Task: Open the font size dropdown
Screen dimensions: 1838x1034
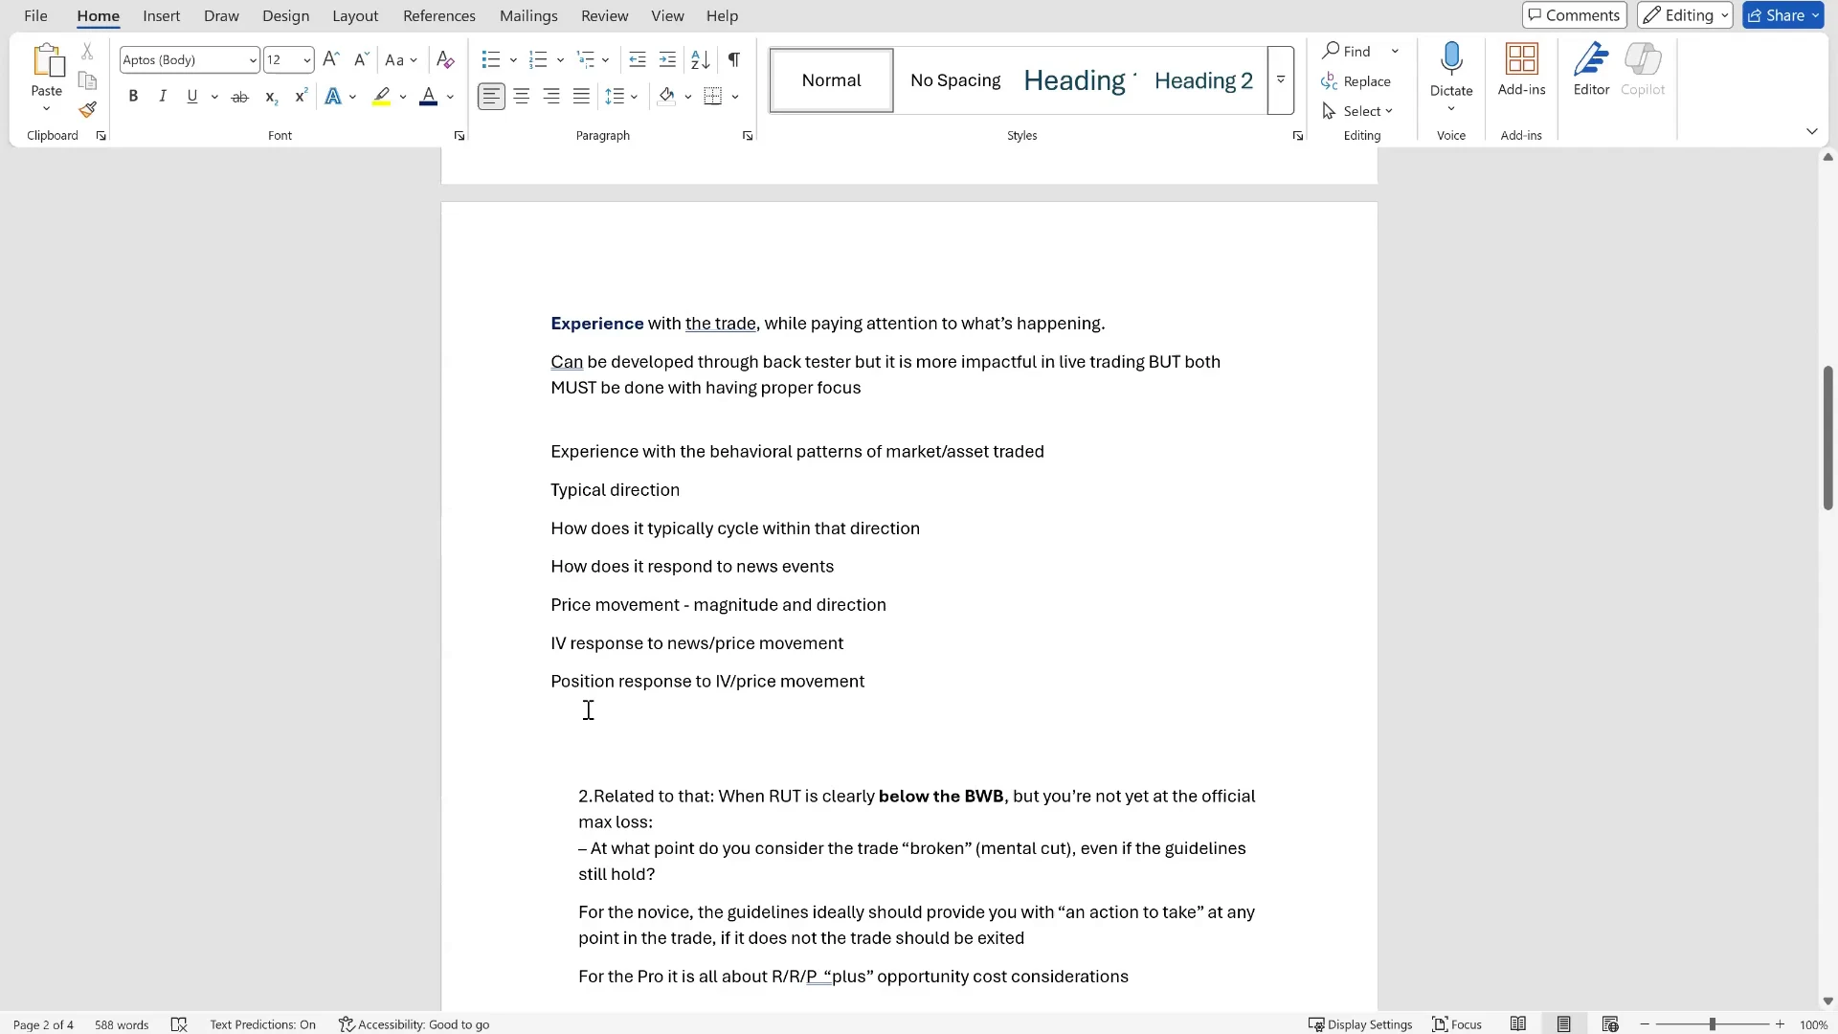Action: click(306, 60)
